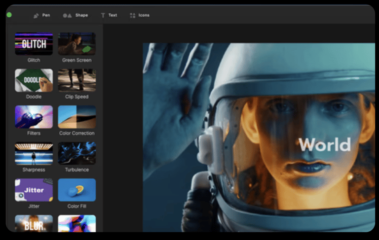Select the Blur effect thumbnail
379x240 pixels.
34,223
